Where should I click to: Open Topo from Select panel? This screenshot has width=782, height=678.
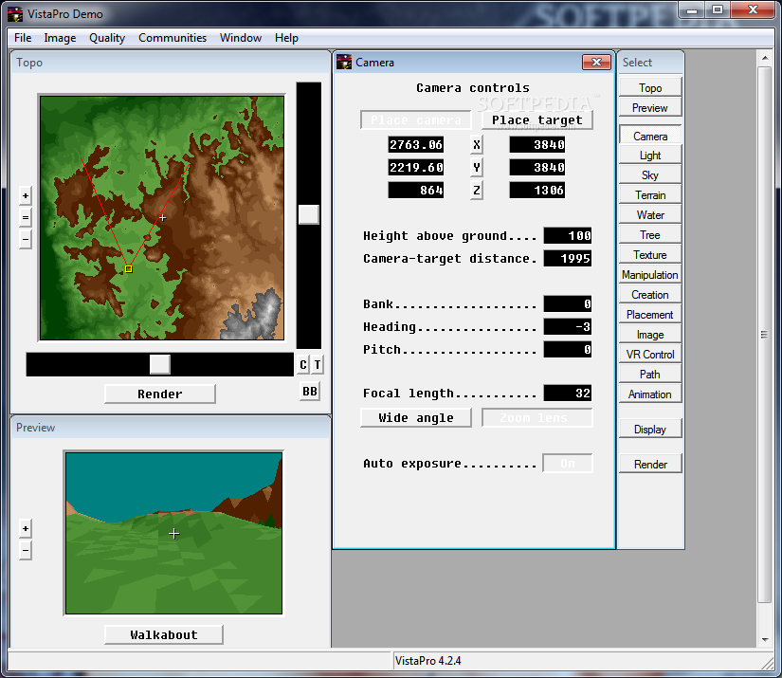pos(650,88)
